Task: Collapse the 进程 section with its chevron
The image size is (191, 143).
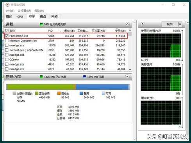Action: click(127, 24)
